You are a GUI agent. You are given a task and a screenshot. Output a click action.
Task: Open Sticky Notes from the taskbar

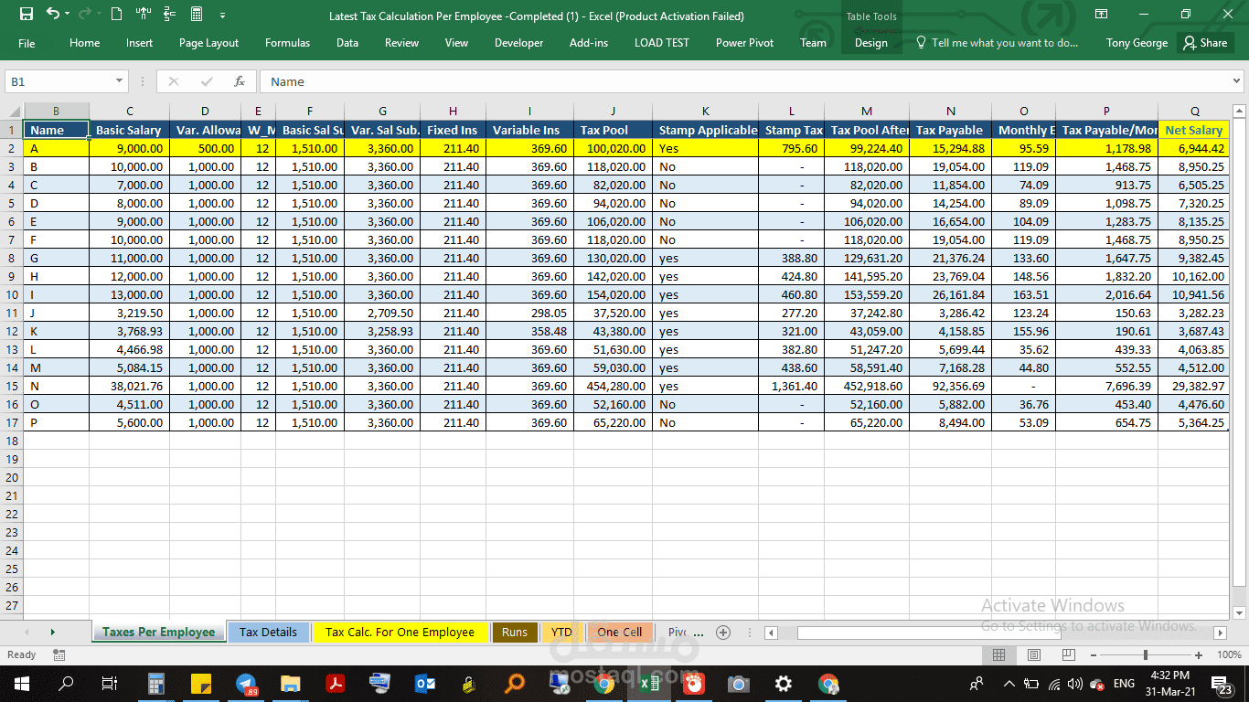click(x=201, y=684)
